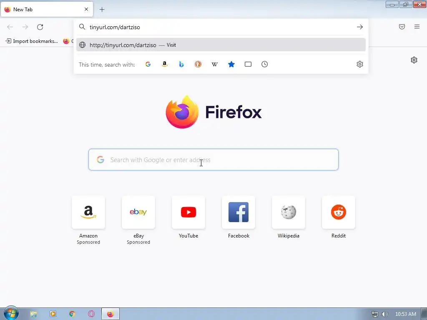This screenshot has width=427, height=320.
Task: Reload the current page
Action: click(x=40, y=27)
